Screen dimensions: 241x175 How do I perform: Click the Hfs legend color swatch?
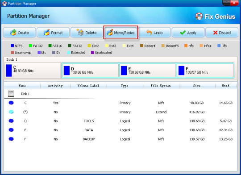click(x=186, y=46)
